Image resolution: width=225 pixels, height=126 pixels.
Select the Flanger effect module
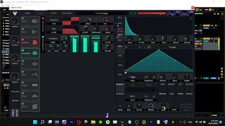(x=30, y=85)
